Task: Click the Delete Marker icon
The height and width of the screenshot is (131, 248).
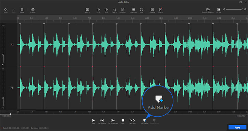Action: (x=154, y=120)
